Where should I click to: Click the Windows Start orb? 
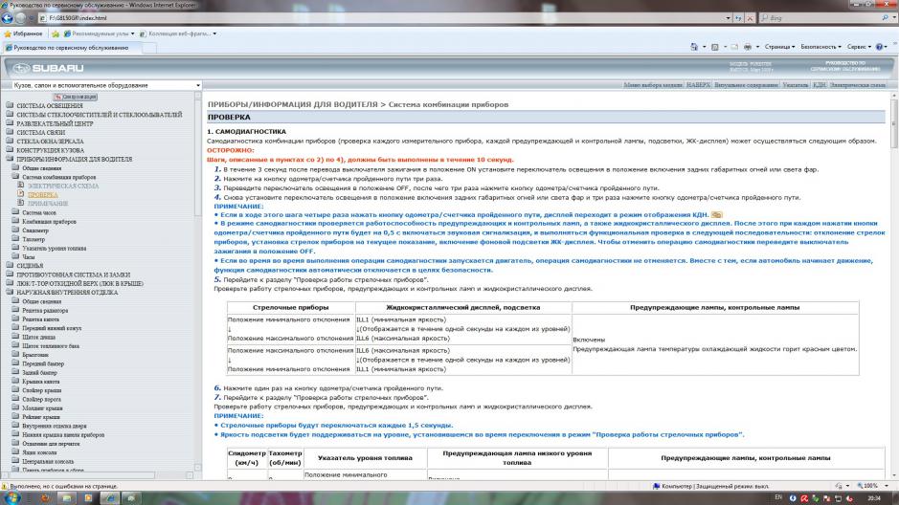click(x=11, y=497)
